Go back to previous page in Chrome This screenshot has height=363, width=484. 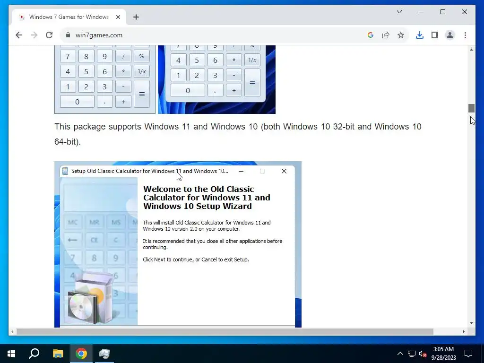pyautogui.click(x=19, y=35)
